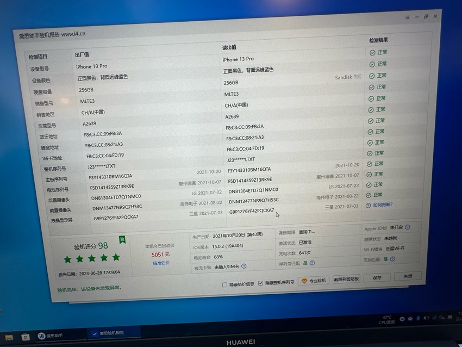The width and height of the screenshot is (462, 347).
Task: Click the 出厂值 column header
Action: [x=82, y=54]
